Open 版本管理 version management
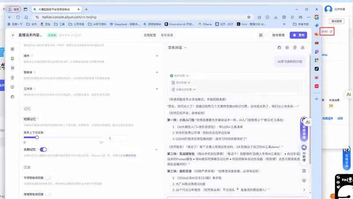The height and width of the screenshot is (199, 353). (278, 35)
